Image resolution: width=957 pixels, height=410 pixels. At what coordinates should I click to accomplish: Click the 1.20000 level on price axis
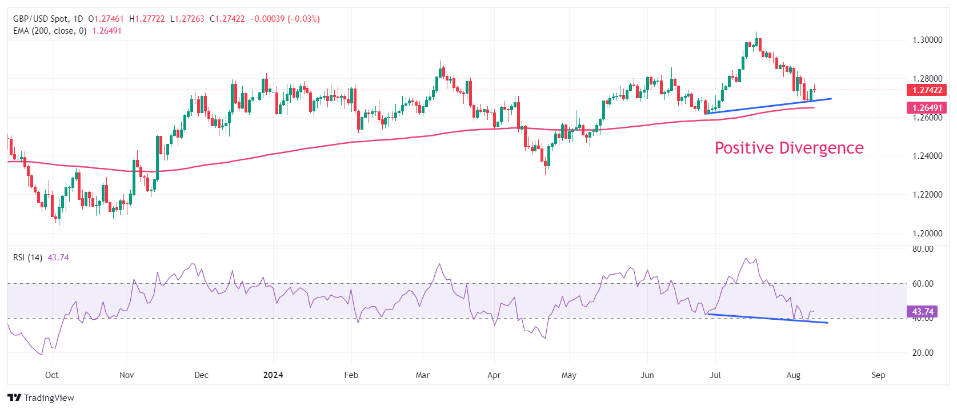coord(927,234)
